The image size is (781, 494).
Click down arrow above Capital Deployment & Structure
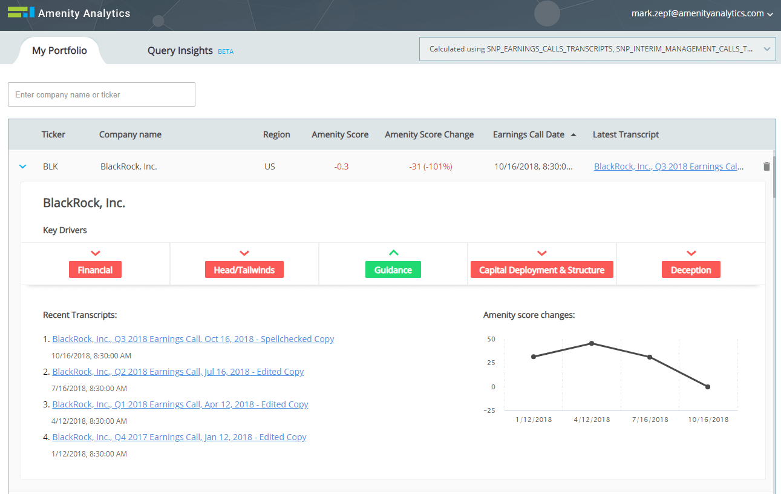coord(542,253)
